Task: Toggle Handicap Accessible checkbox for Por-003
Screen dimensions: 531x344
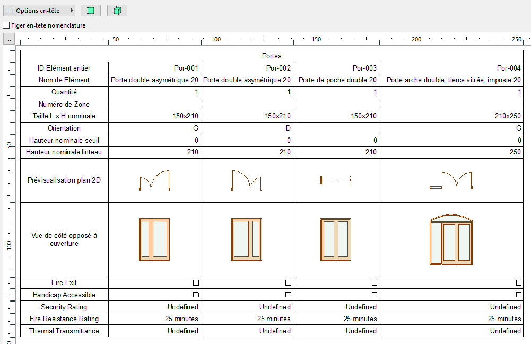Action: point(374,295)
